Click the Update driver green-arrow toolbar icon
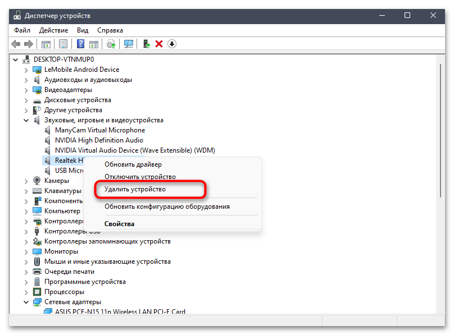The image size is (454, 335). pyautogui.click(x=146, y=44)
